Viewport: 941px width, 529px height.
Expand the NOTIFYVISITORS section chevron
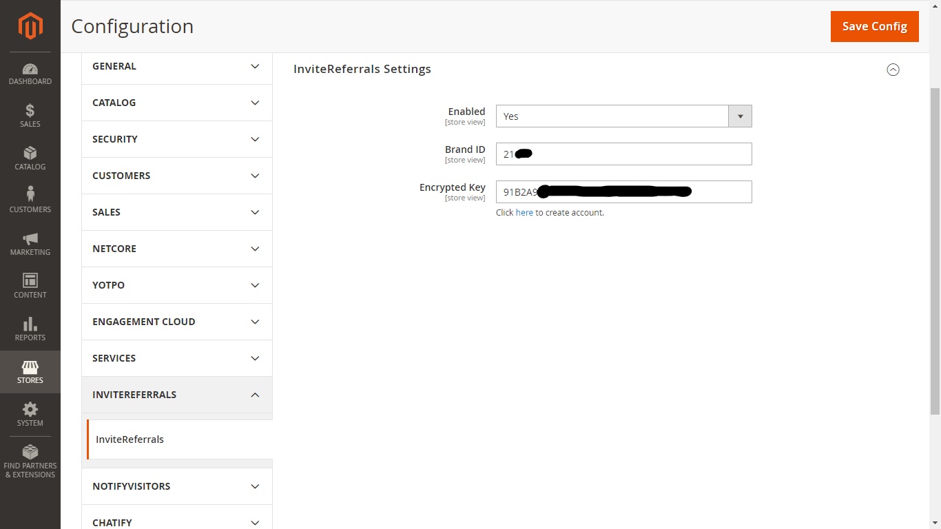click(x=255, y=486)
